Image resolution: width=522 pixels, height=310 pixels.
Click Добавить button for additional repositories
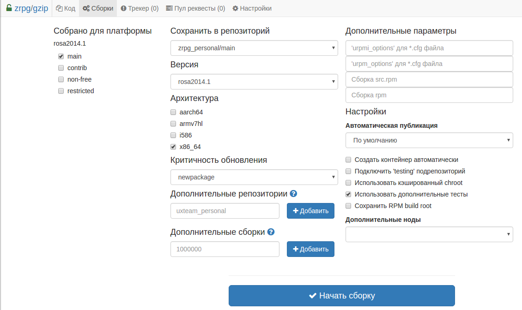310,211
